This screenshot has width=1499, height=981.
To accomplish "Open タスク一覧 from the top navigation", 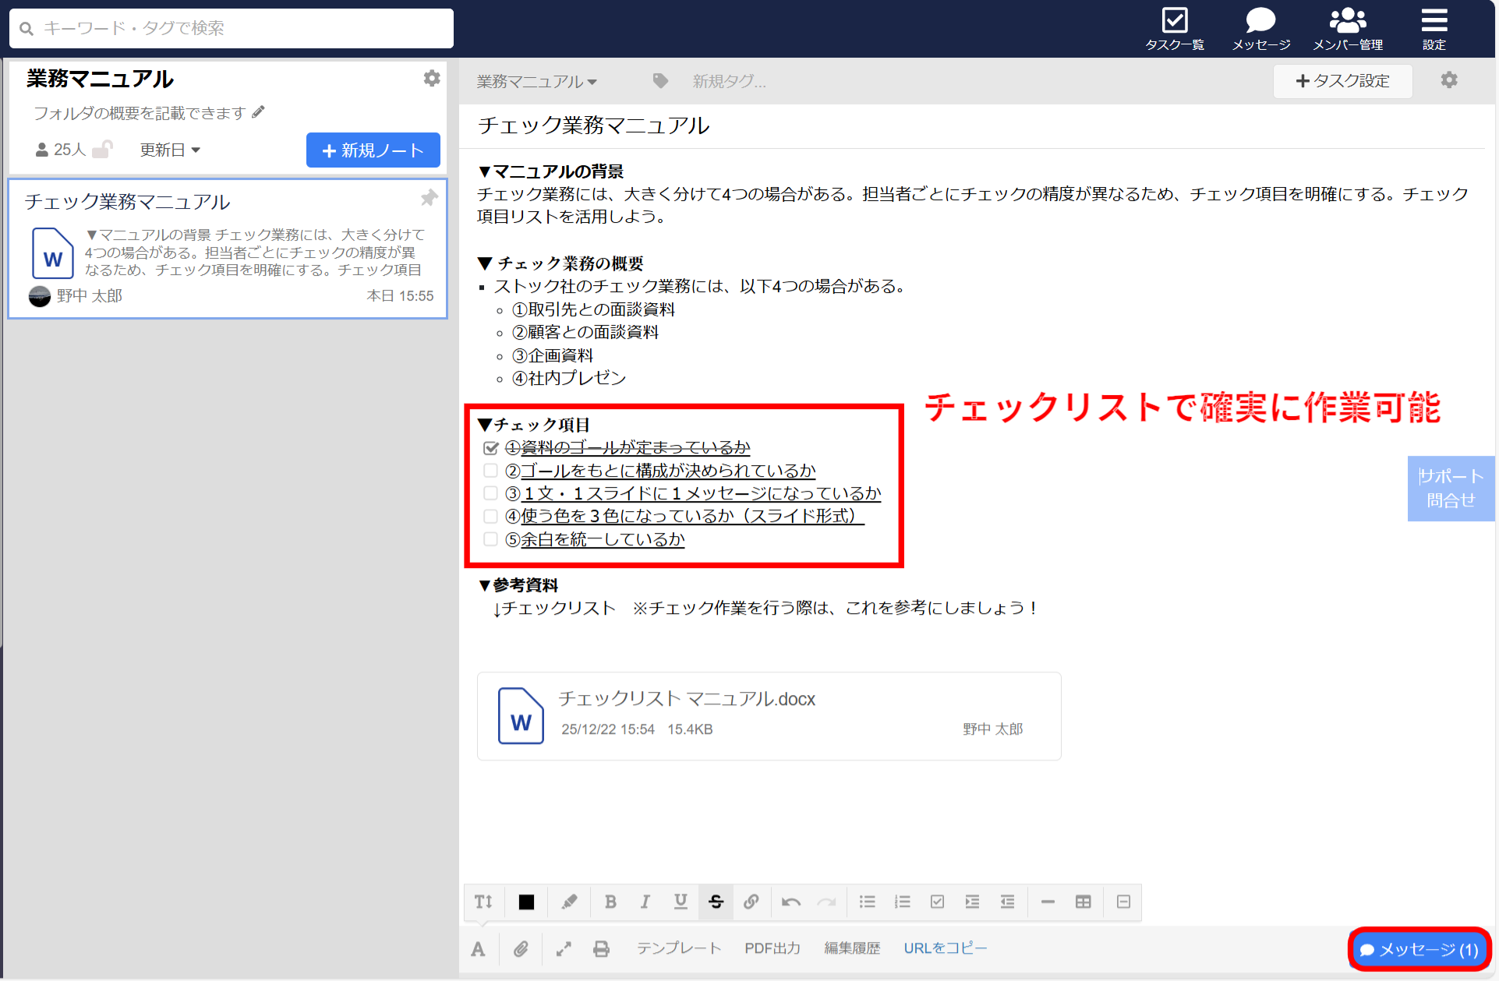I will pyautogui.click(x=1176, y=27).
